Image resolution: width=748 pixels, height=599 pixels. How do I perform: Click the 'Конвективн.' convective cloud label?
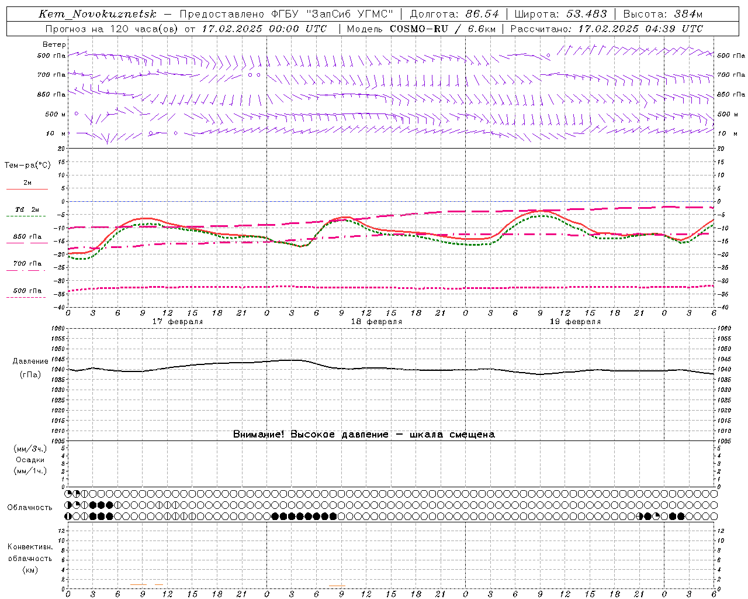[x=30, y=547]
